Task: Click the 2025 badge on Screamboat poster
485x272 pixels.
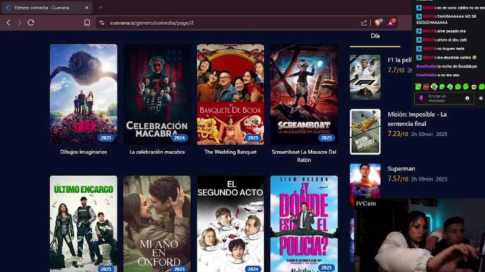Action: [326, 138]
